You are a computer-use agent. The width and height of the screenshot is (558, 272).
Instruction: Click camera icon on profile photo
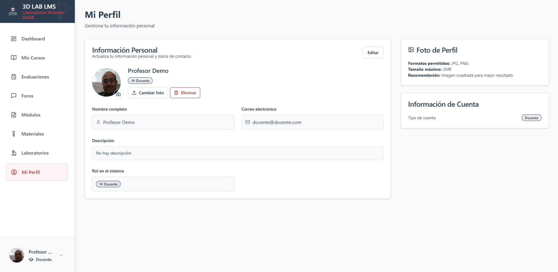tap(118, 94)
